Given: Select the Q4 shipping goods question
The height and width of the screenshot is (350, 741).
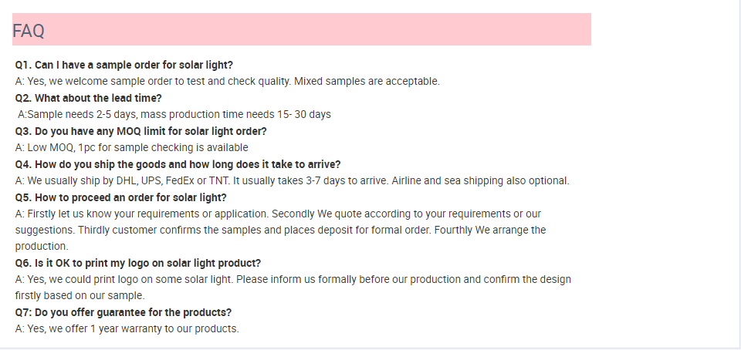Looking at the screenshot, I should (178, 164).
